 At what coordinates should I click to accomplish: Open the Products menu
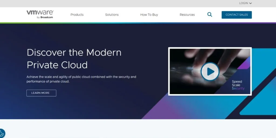pos(77,15)
